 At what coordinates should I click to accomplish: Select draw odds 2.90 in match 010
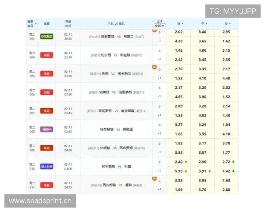pyautogui.click(x=202, y=162)
